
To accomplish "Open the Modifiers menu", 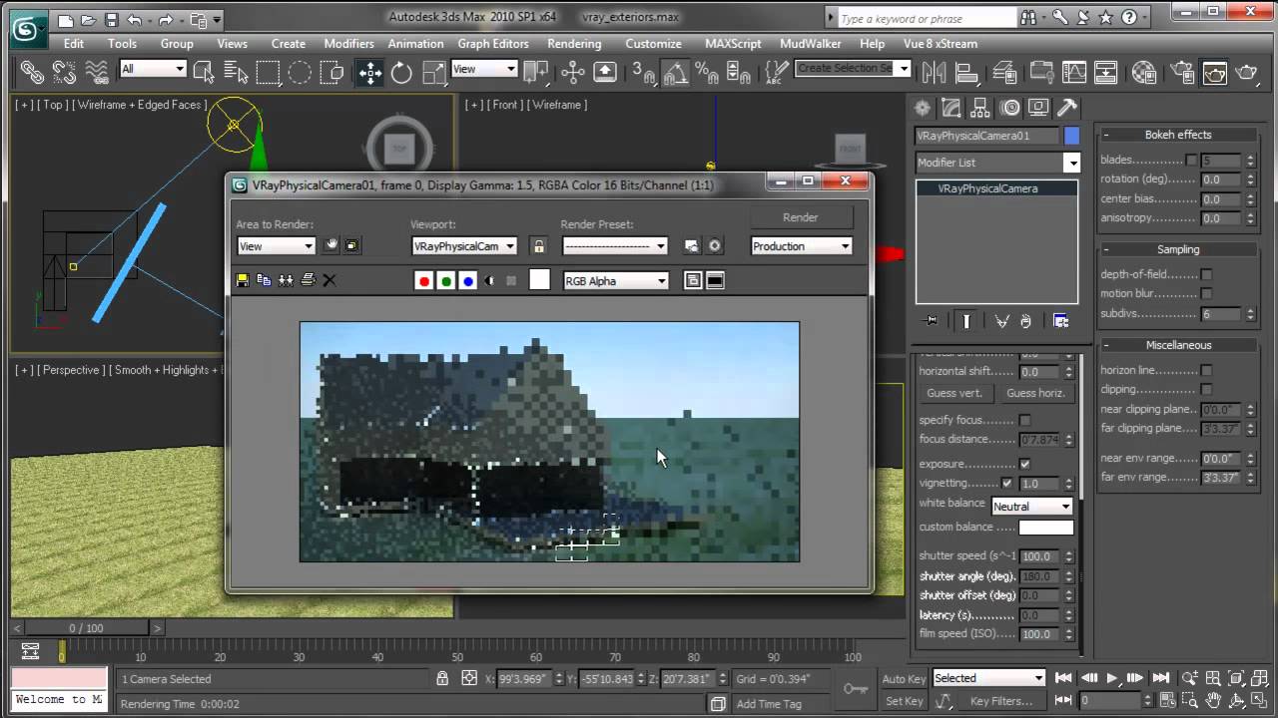I will 348,44.
